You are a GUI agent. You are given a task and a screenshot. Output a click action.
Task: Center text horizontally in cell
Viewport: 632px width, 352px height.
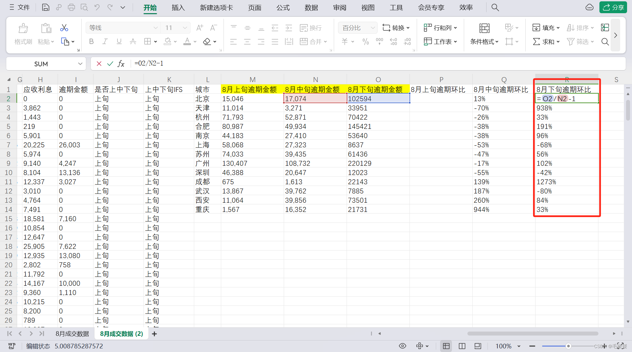tap(247, 42)
